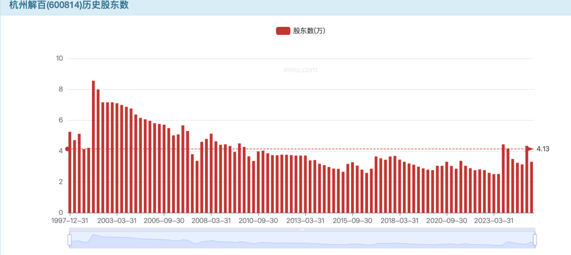The width and height of the screenshot is (571, 255).
Task: Click x-axis label 2013-03-31
Action: coord(305,221)
